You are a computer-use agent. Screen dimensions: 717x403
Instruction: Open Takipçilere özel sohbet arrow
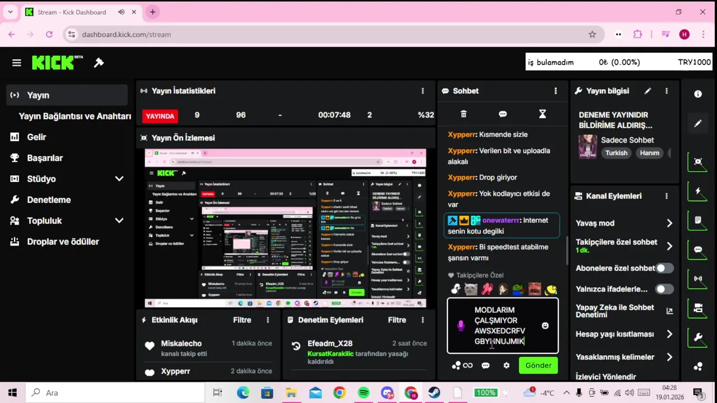669,246
